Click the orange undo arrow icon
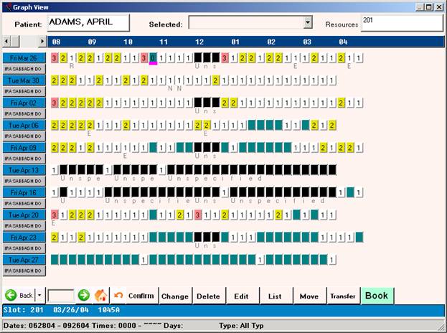Screen dimensions: 447x333 point(118,296)
